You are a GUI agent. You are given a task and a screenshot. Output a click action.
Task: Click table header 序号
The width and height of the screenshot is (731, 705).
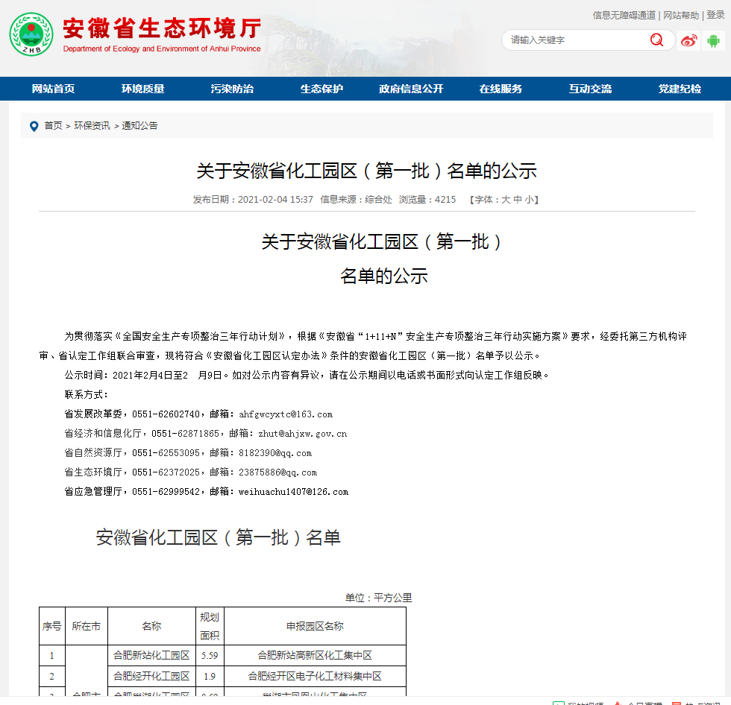(51, 626)
